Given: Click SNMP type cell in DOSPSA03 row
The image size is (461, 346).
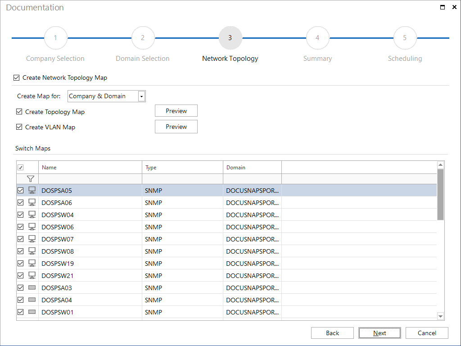Looking at the screenshot, I should [183, 287].
